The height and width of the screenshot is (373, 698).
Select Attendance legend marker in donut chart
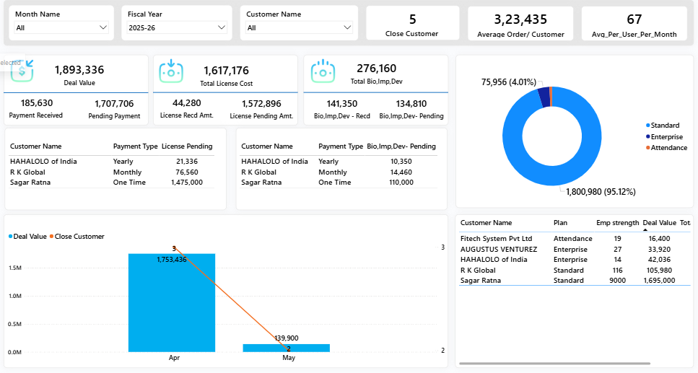pyautogui.click(x=648, y=147)
